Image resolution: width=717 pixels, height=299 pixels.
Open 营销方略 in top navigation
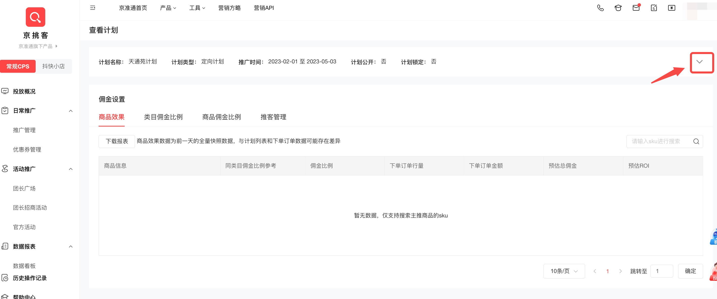point(229,8)
